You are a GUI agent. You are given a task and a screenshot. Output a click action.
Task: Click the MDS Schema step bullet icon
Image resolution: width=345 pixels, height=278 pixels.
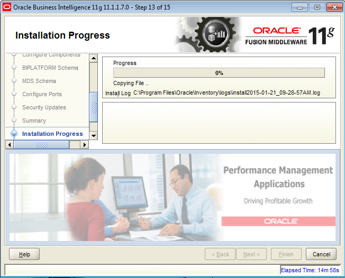pos(14,80)
